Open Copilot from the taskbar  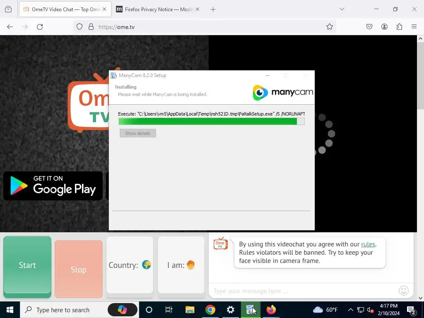point(123,310)
